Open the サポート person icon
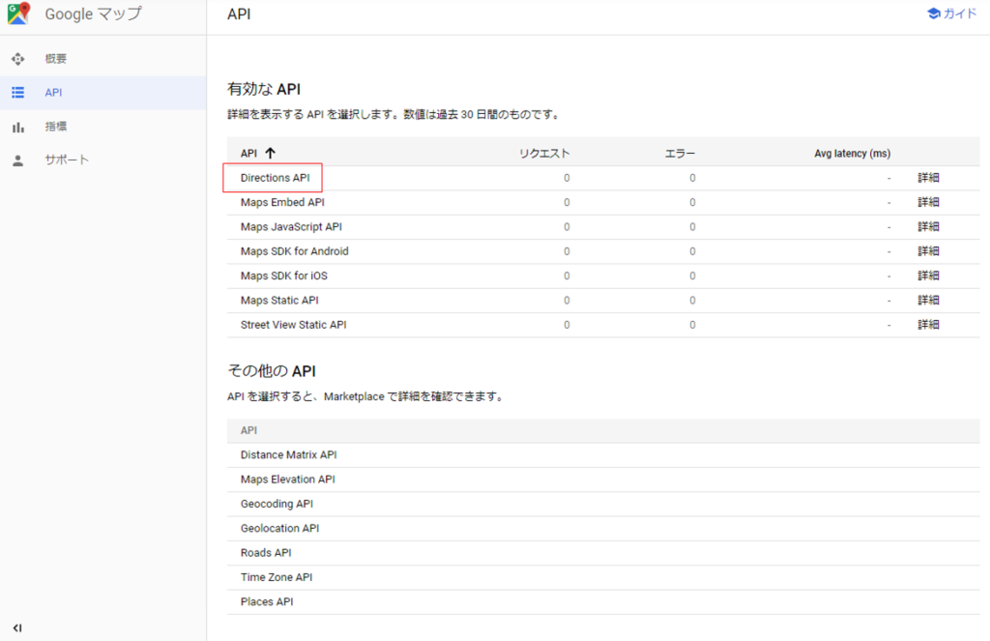Screen dimensions: 990x641 (x=17, y=160)
